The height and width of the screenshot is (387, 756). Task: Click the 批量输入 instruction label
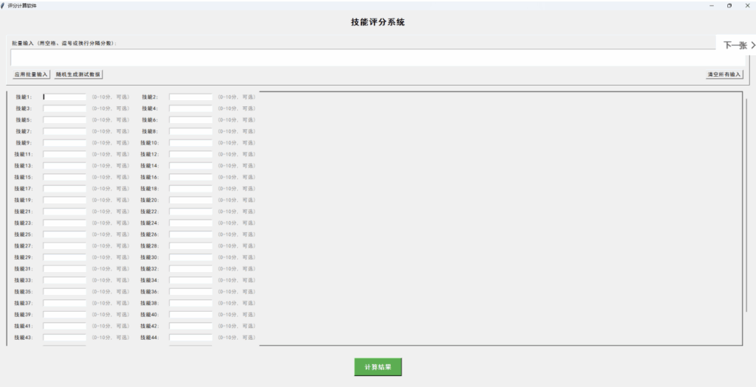click(x=64, y=43)
